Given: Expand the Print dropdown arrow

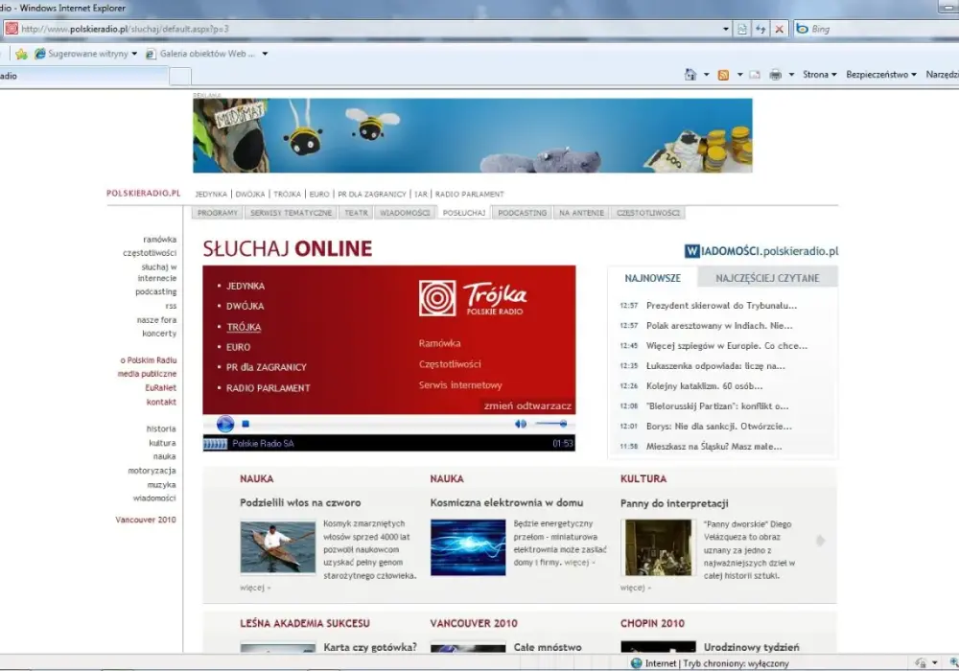Looking at the screenshot, I should click(x=791, y=75).
